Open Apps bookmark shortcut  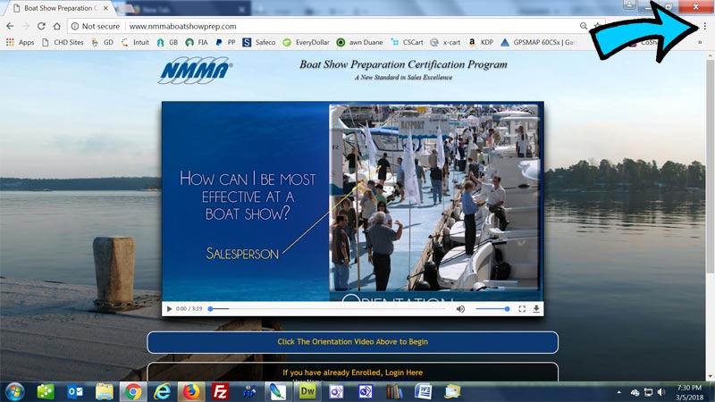click(20, 42)
